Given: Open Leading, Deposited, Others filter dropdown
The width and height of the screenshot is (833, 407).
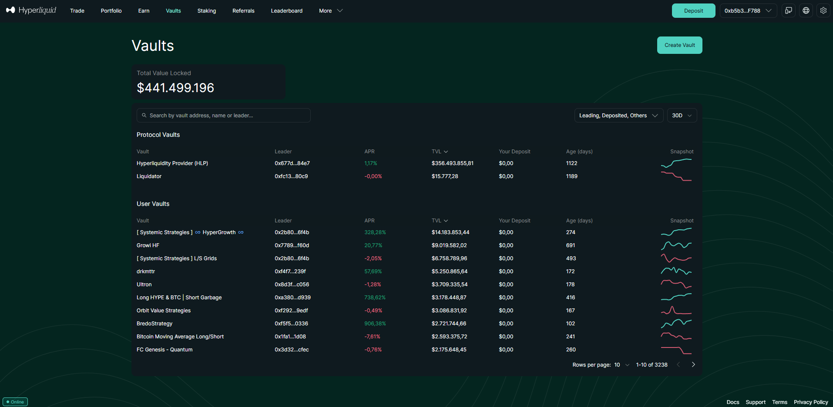Looking at the screenshot, I should coord(619,116).
